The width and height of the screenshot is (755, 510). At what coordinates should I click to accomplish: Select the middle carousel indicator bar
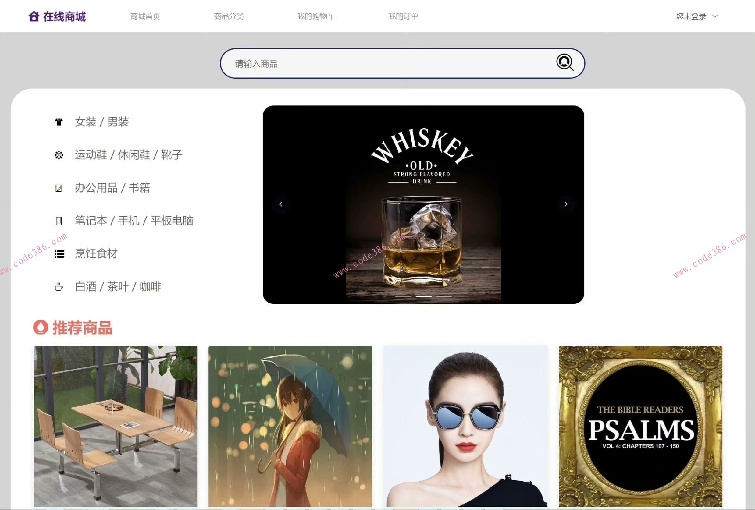pyautogui.click(x=424, y=296)
